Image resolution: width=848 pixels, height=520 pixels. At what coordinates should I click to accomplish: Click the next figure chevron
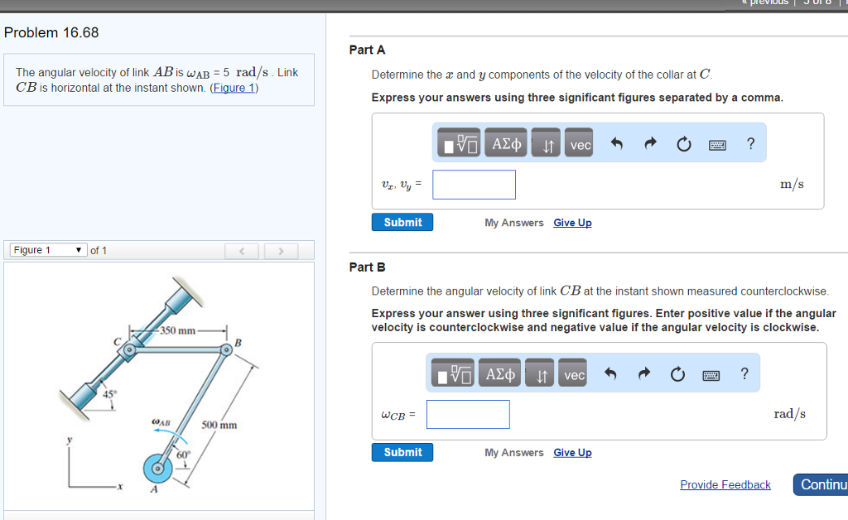[x=280, y=250]
